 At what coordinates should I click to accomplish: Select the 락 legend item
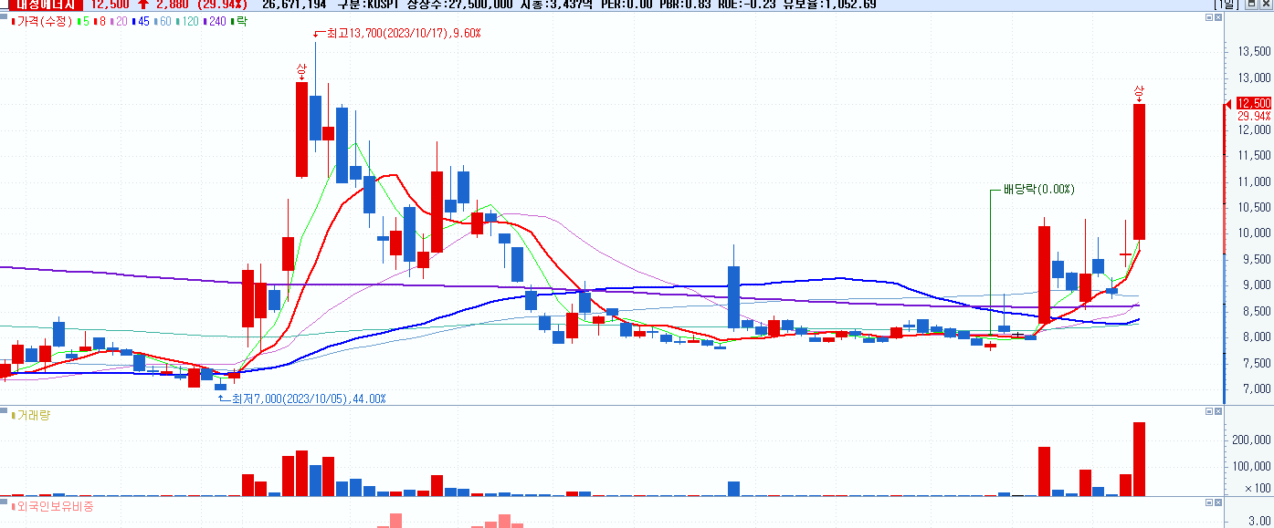pos(240,20)
